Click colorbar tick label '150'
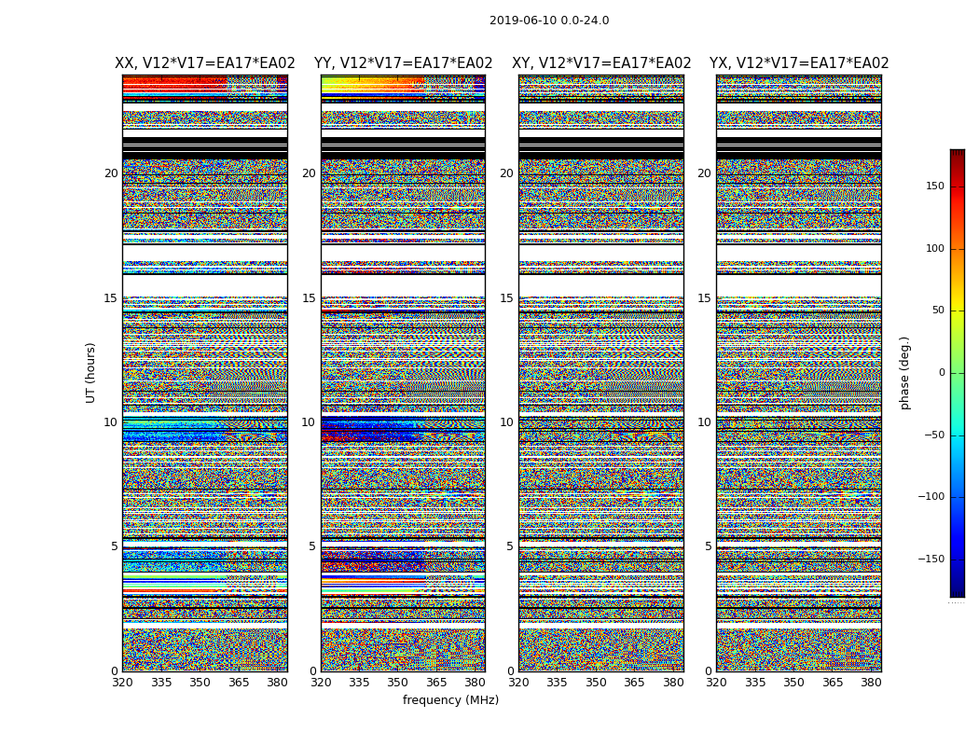Viewport: 979px width, 746px height. point(935,186)
